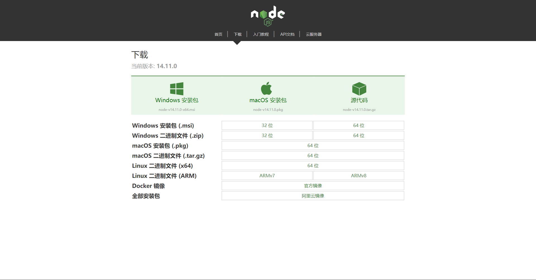Download the 64 位 Windows .zip binary
The image size is (536, 280).
click(x=359, y=135)
